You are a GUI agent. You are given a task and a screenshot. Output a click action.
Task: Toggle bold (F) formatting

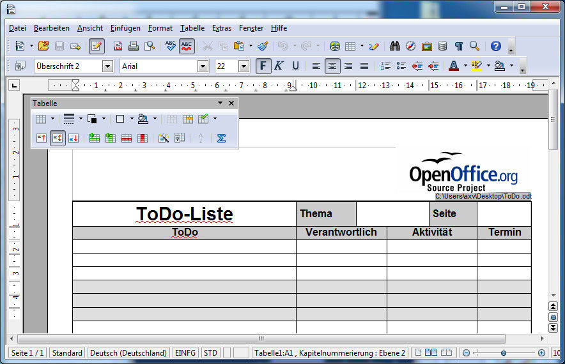tap(263, 66)
